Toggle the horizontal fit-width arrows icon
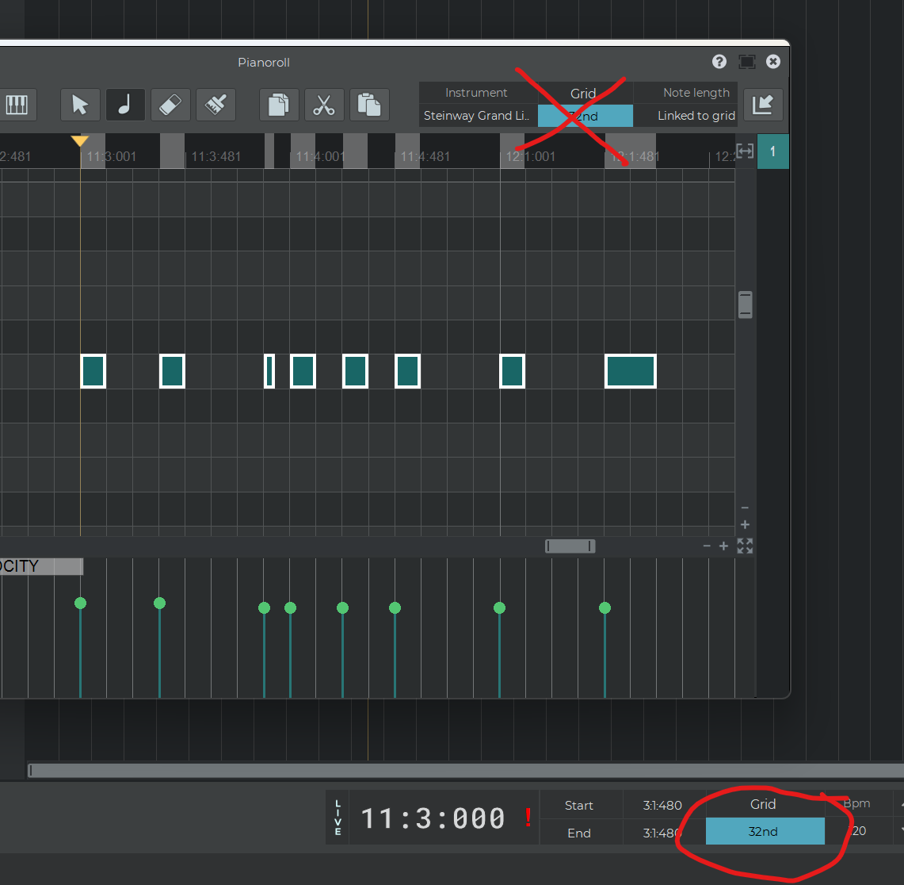 pos(745,151)
